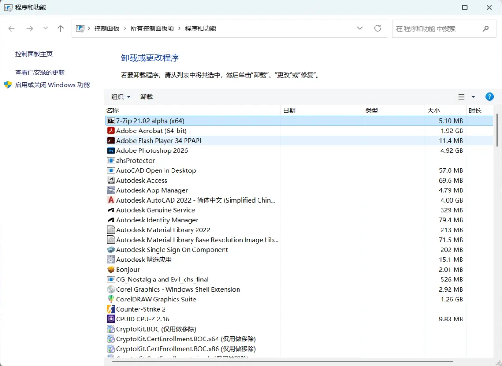Viewport: 502px width, 366px height.
Task: Go forward with the right arrow
Action: pos(29,28)
